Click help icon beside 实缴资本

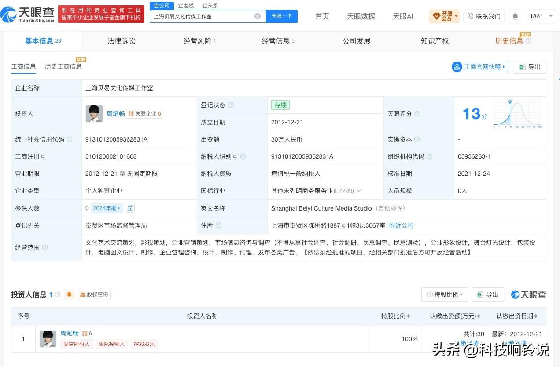pos(417,139)
